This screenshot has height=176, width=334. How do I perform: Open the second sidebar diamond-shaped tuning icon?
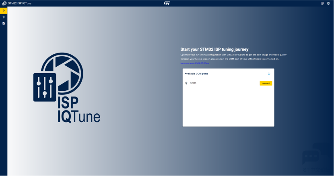pyautogui.click(x=4, y=17)
